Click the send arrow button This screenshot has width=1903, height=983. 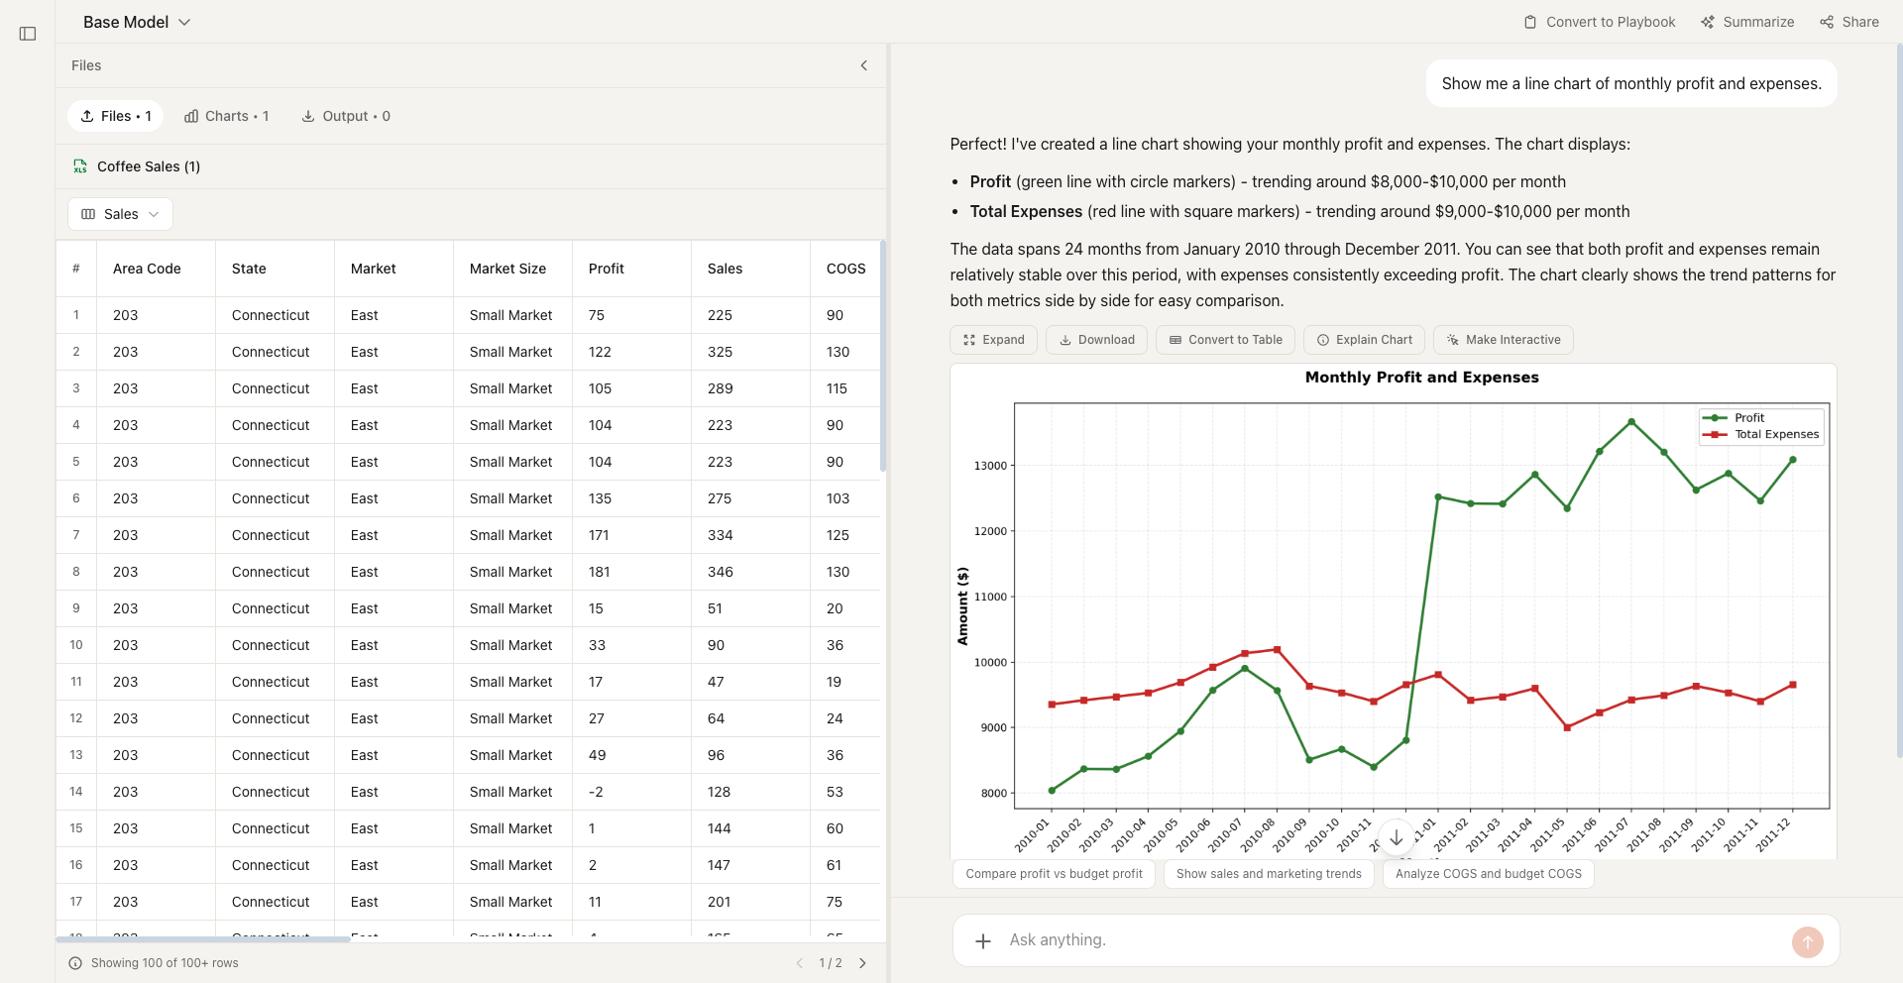1808,942
